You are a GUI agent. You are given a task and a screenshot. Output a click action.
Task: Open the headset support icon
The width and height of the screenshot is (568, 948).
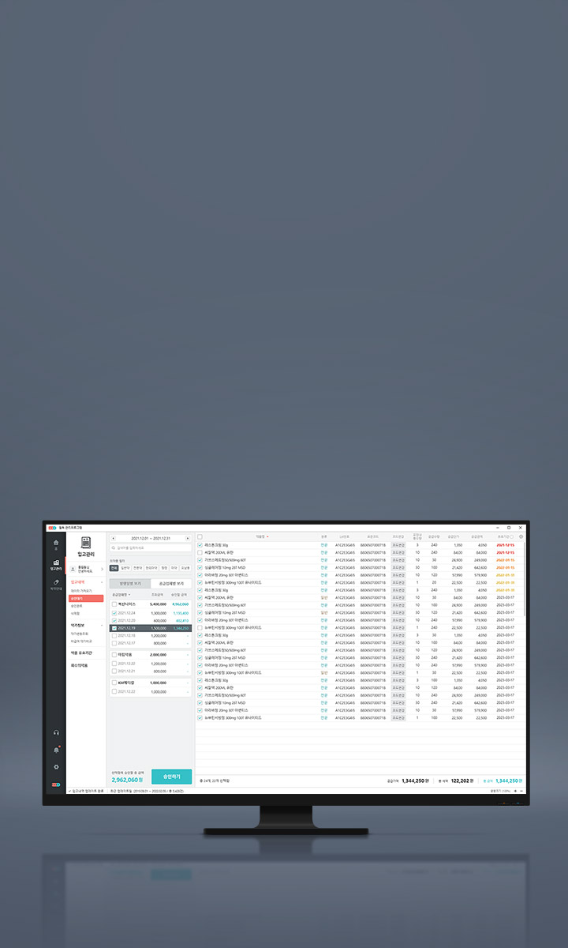click(x=55, y=733)
